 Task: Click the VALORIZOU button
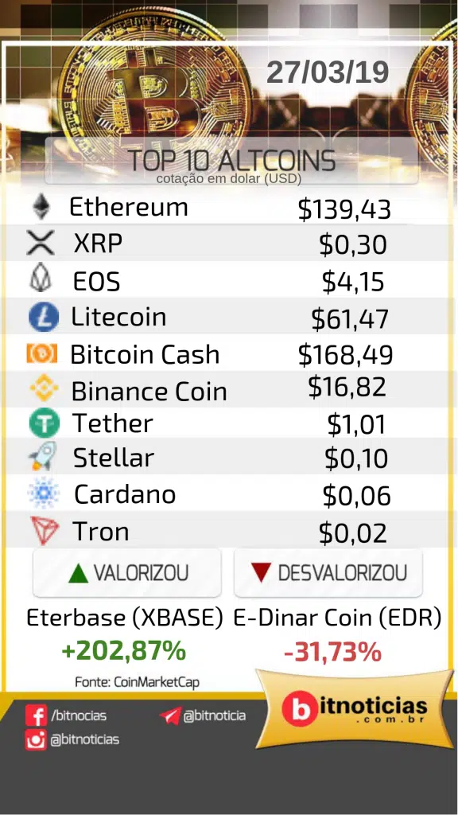pos(127,573)
